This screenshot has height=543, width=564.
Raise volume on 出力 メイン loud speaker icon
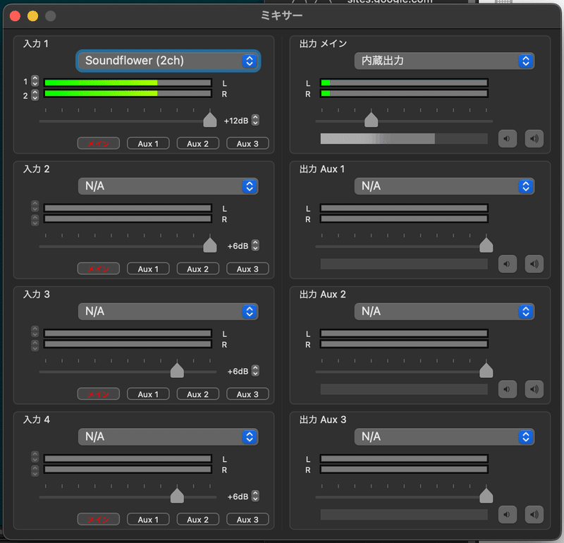(x=534, y=138)
